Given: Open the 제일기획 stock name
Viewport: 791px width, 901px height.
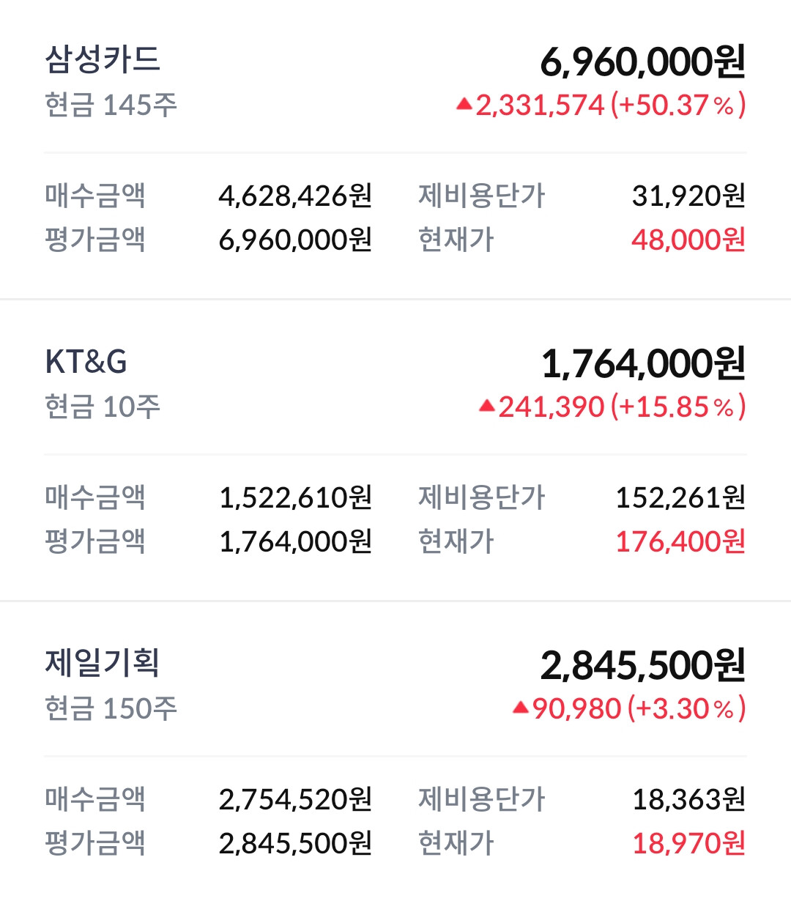Looking at the screenshot, I should pos(103,663).
